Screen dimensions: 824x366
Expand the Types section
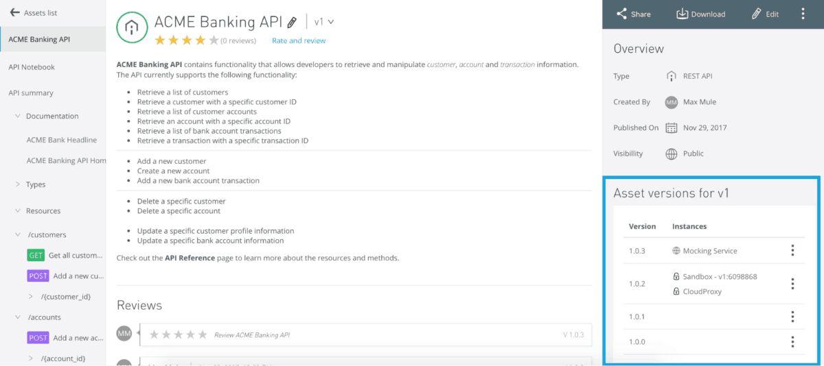[17, 184]
